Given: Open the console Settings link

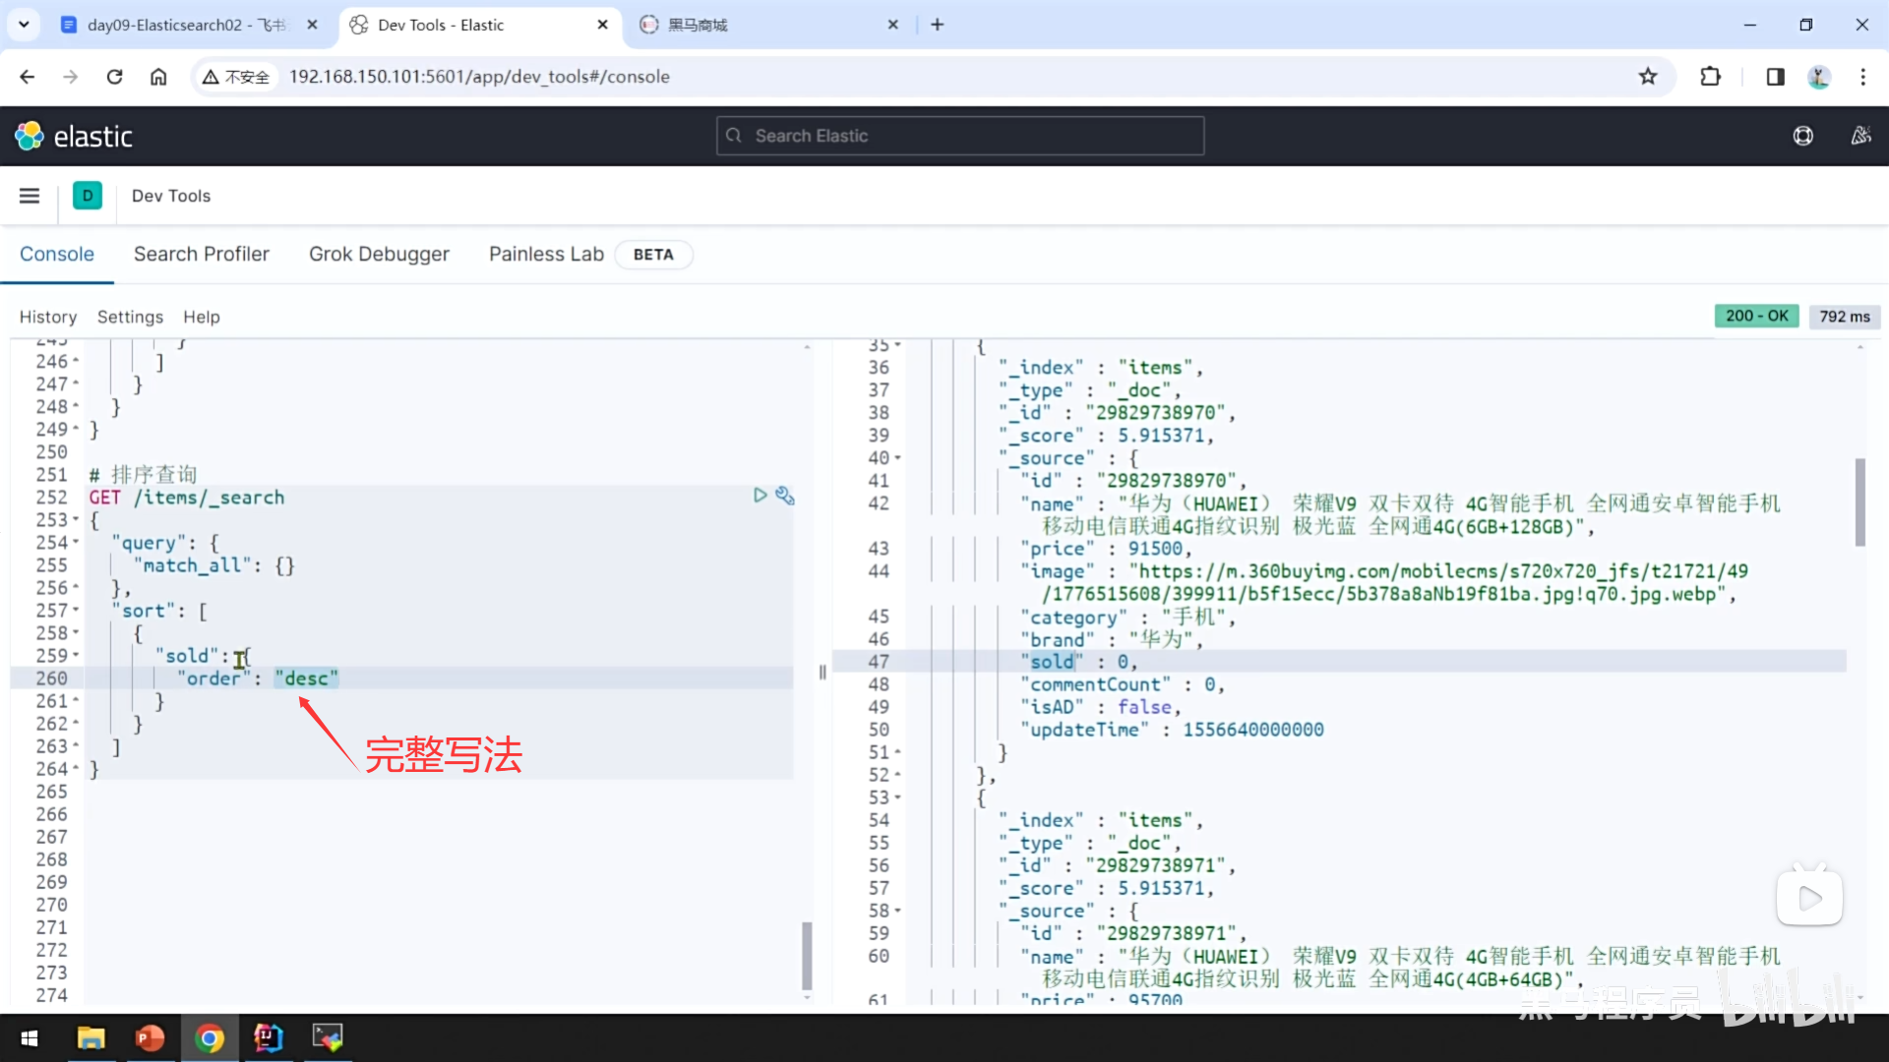Looking at the screenshot, I should point(130,317).
